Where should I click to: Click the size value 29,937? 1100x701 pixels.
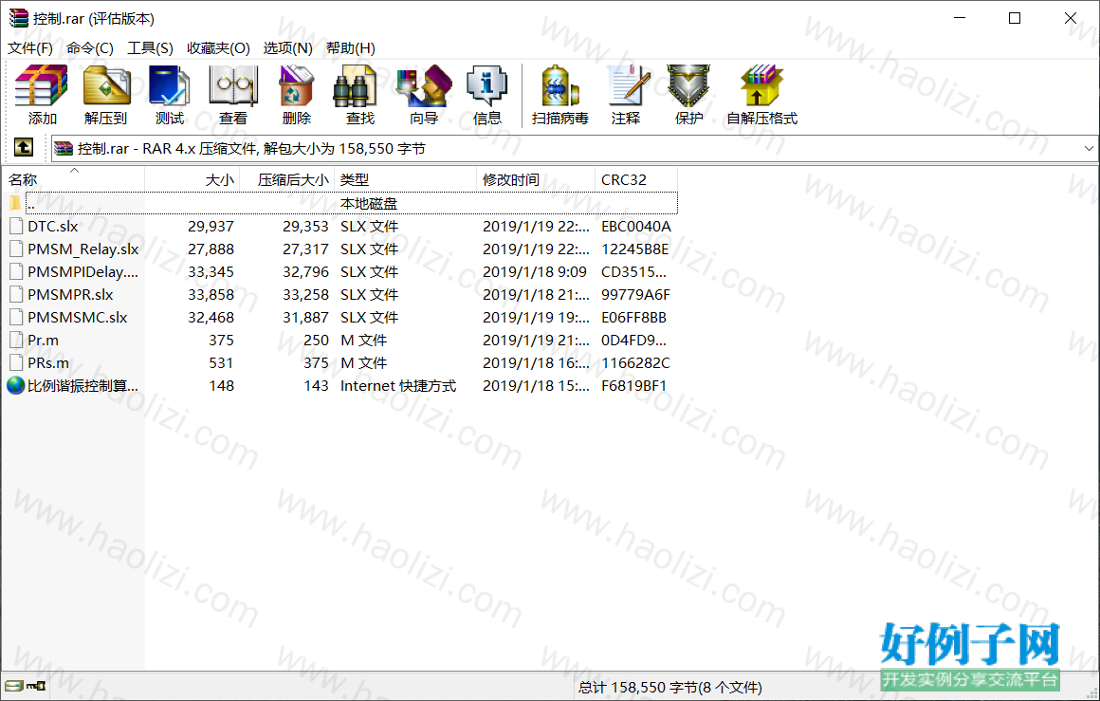211,226
